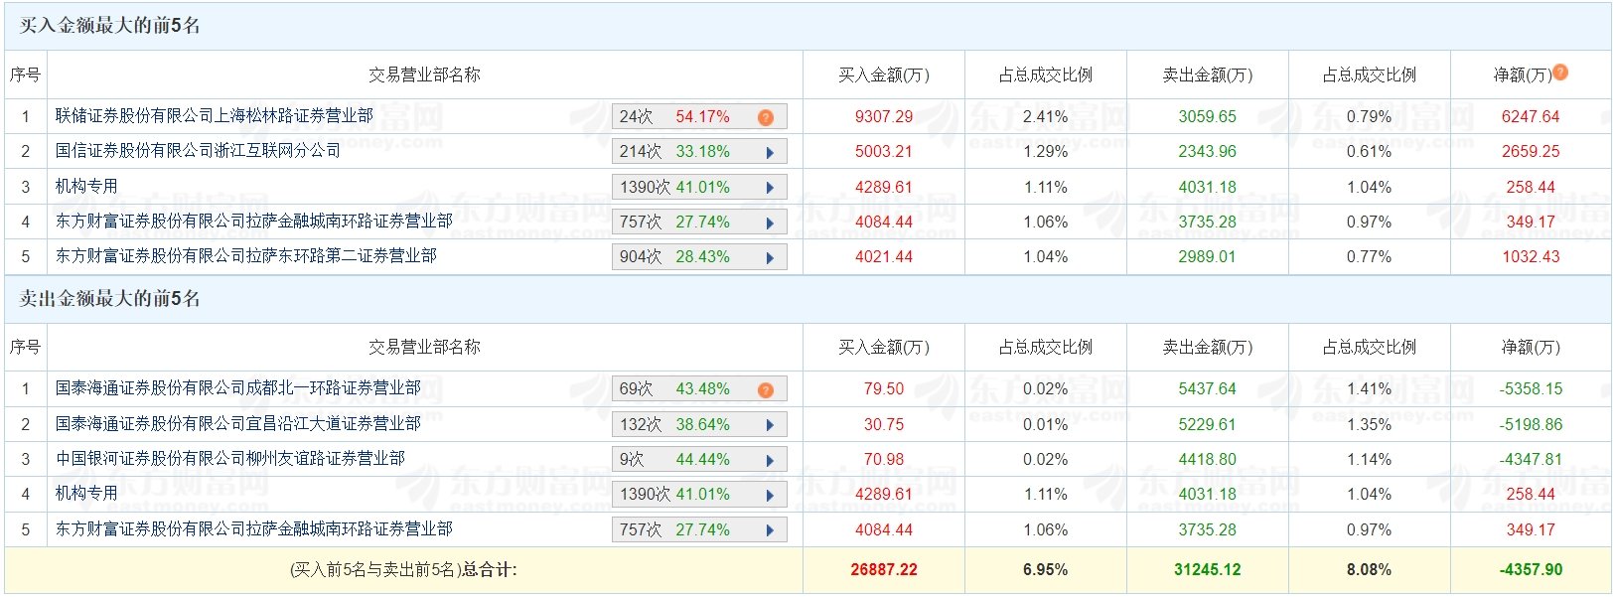
Task: Click net amount -5358.15
Action: (x=1531, y=388)
